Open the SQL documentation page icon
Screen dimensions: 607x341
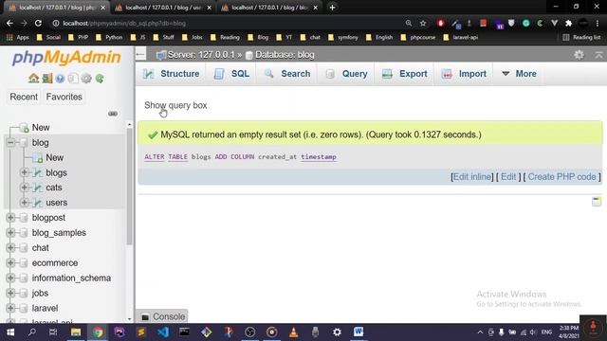(x=73, y=79)
